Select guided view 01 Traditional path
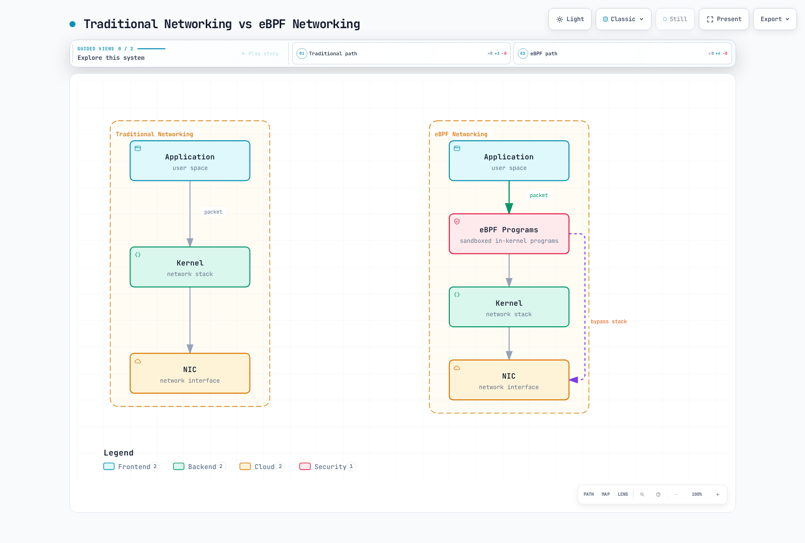 [401, 53]
